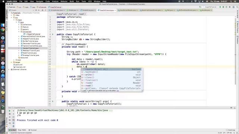Image resolution: width=239 pixels, height=134 pixels.
Task: Open the Event Log
Action: (230, 130)
